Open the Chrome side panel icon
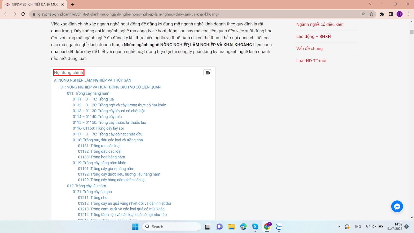Screen dimensions: 414x233 click(x=391, y=14)
